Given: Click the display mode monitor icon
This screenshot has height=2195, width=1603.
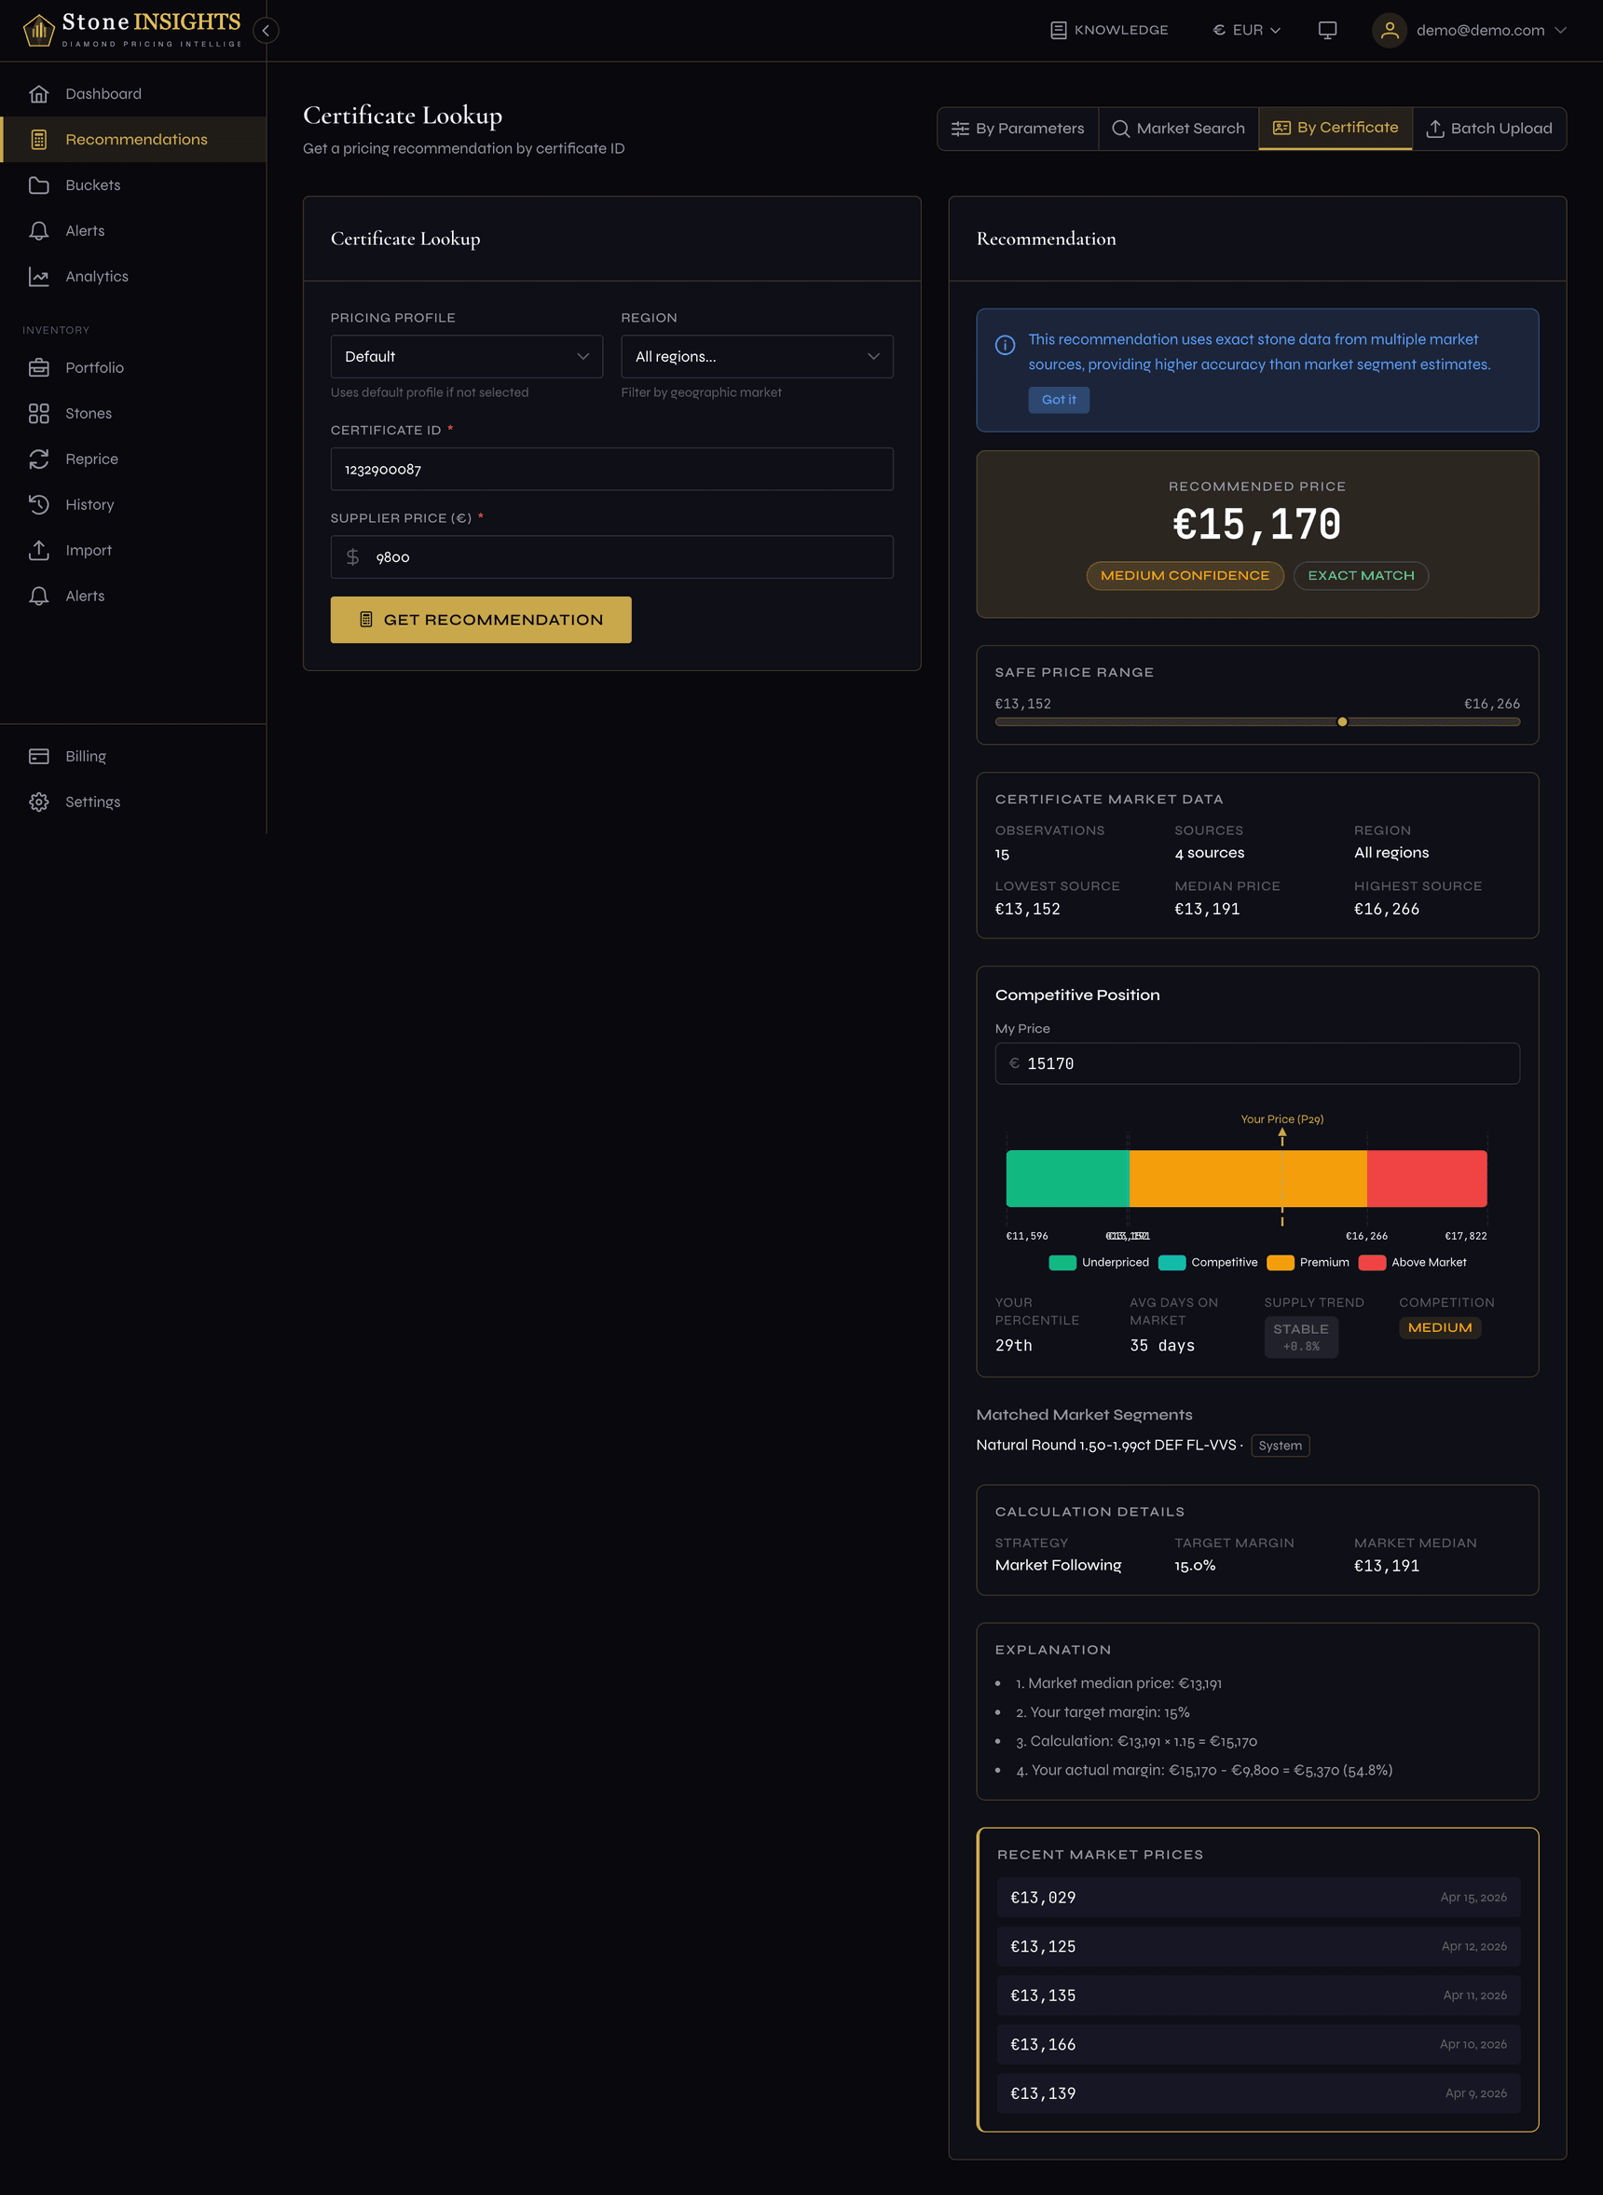Looking at the screenshot, I should 1326,30.
